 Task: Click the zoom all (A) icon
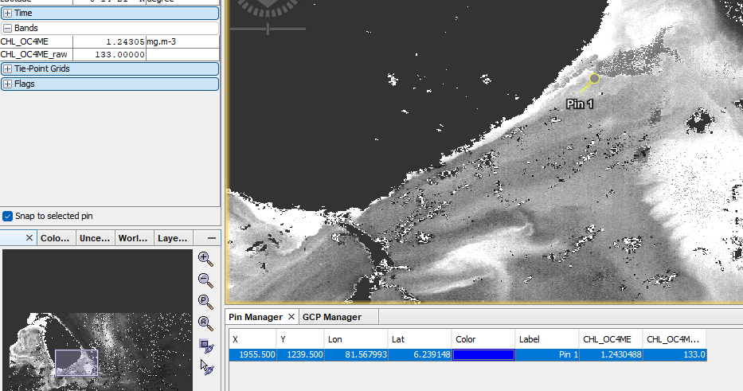click(x=205, y=323)
